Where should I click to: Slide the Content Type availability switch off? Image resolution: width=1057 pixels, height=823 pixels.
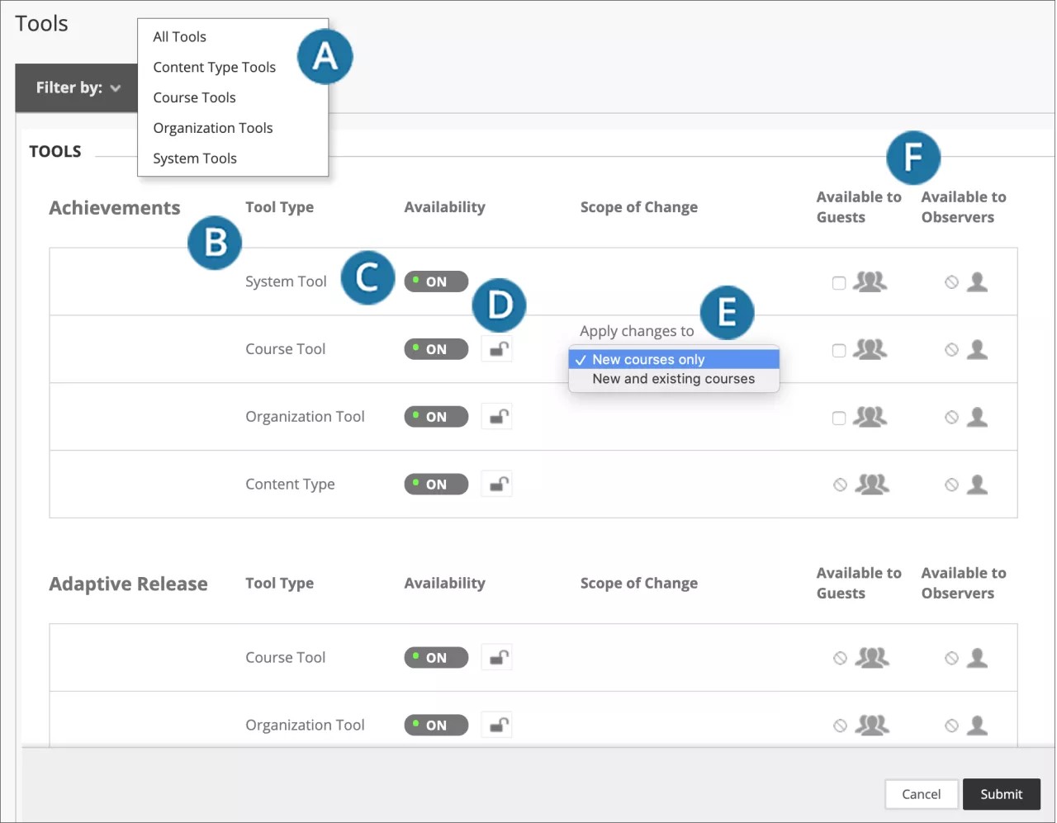tap(435, 484)
